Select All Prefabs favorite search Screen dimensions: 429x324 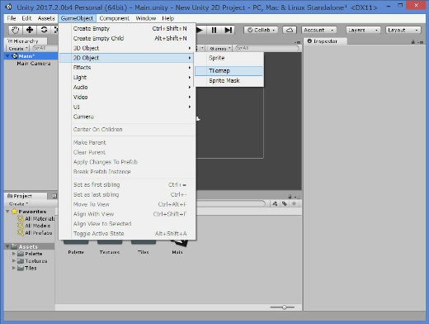[35, 233]
